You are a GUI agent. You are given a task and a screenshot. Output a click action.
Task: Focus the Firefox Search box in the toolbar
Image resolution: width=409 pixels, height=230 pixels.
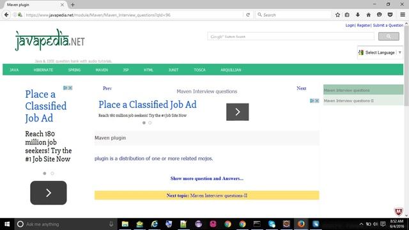point(293,15)
